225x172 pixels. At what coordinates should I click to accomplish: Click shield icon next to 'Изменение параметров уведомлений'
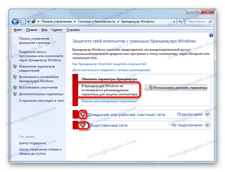(15, 66)
